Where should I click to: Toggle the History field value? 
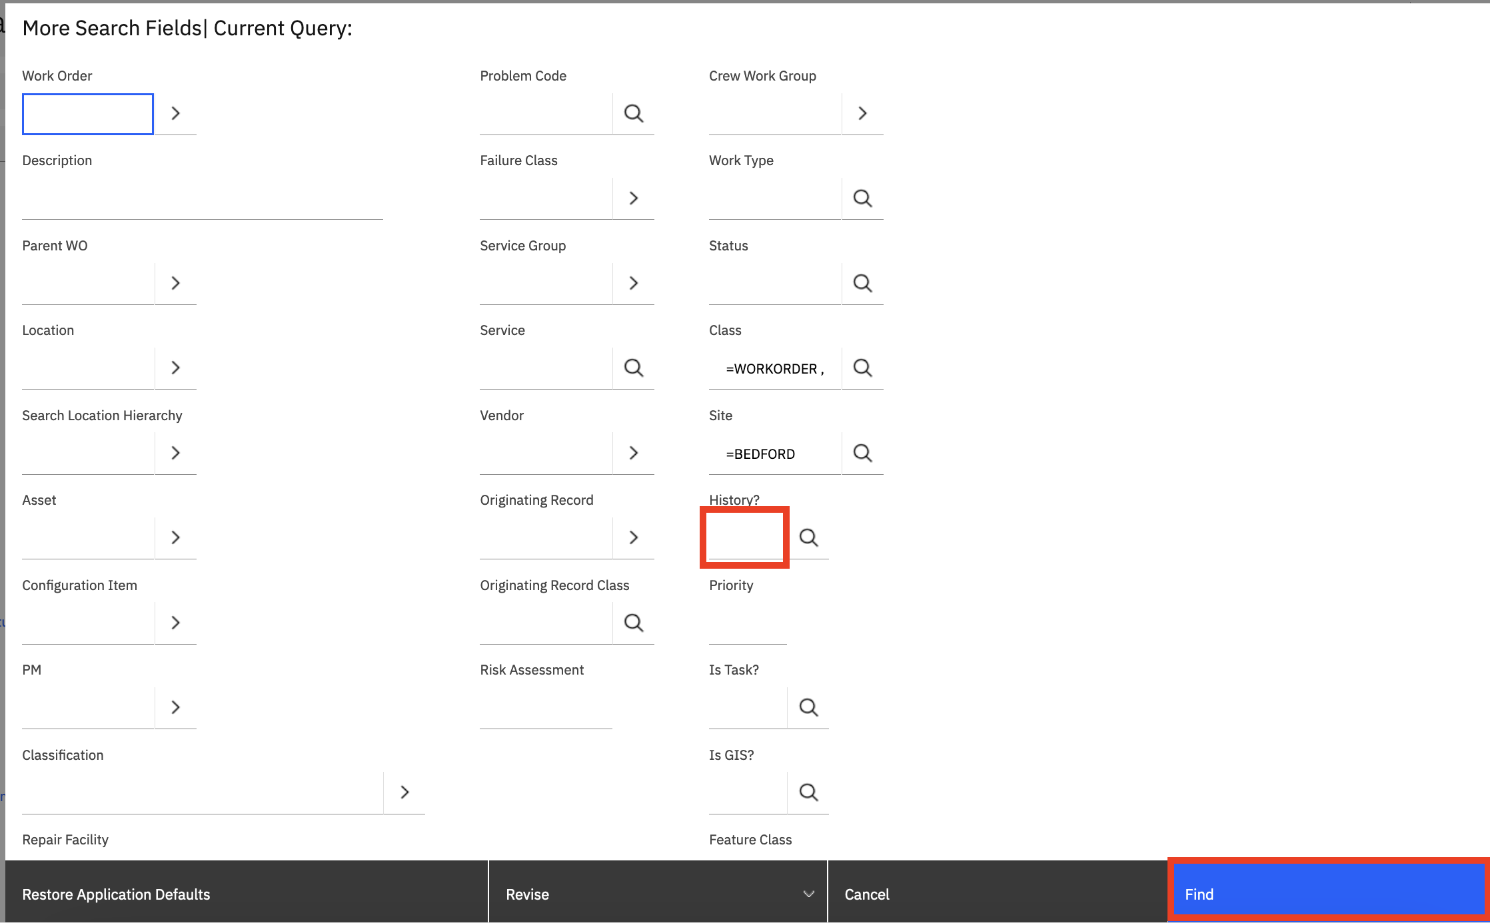[745, 537]
